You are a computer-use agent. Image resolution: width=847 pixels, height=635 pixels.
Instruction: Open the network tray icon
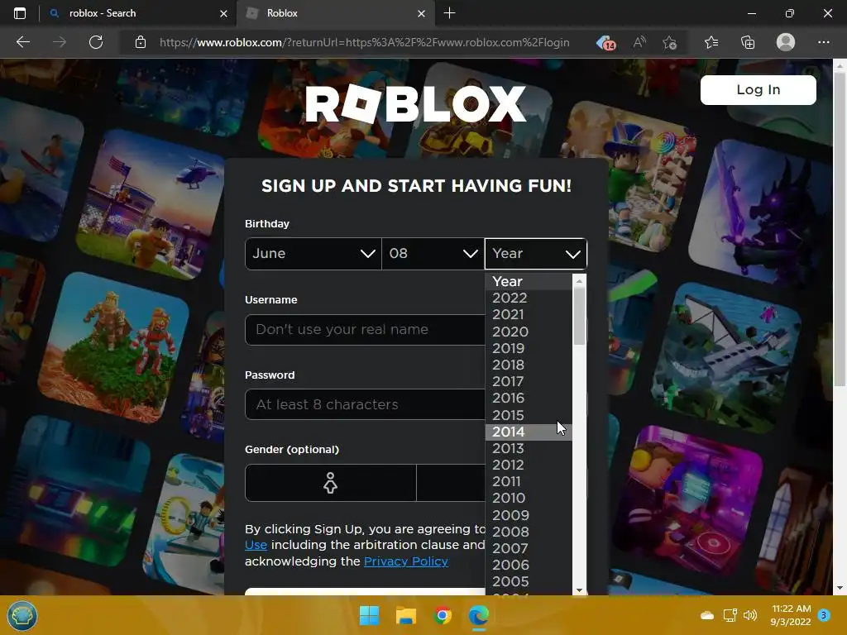click(730, 615)
